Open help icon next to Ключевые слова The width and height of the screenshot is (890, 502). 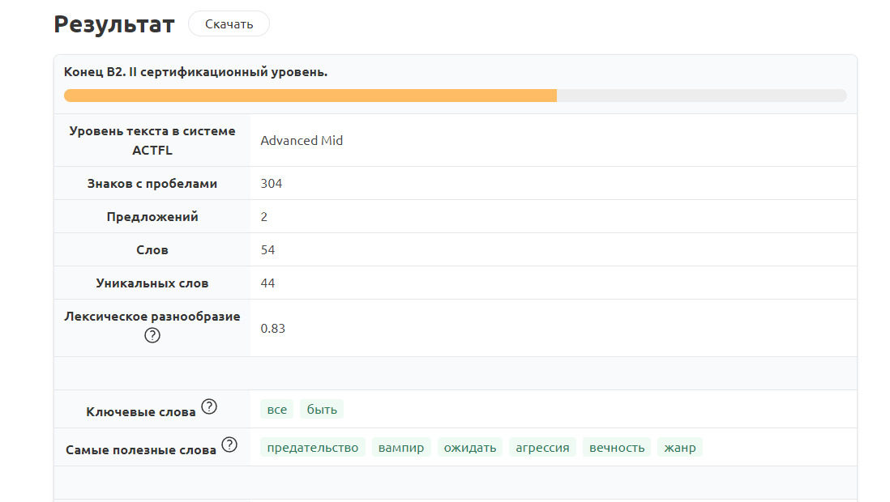click(x=209, y=407)
